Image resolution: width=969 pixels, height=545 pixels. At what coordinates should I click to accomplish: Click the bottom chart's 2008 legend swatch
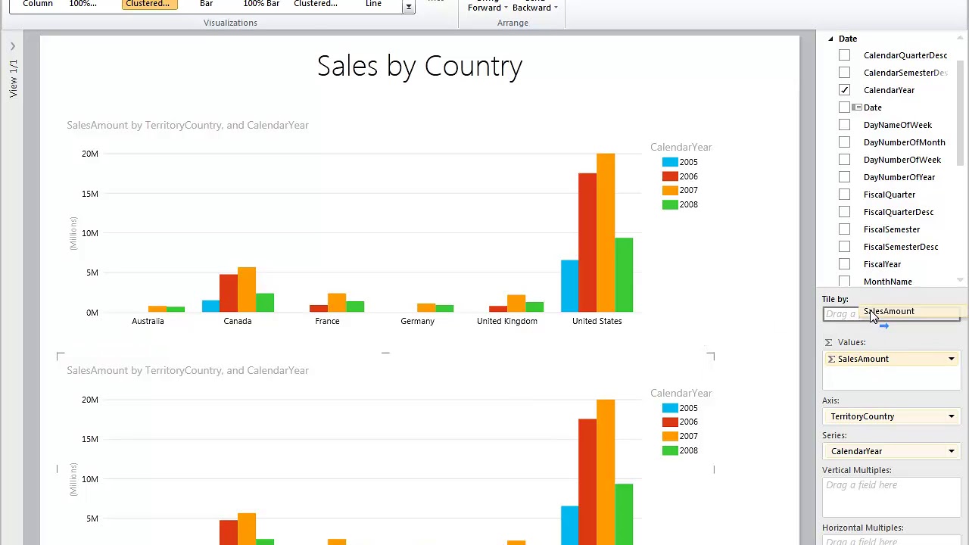point(669,450)
